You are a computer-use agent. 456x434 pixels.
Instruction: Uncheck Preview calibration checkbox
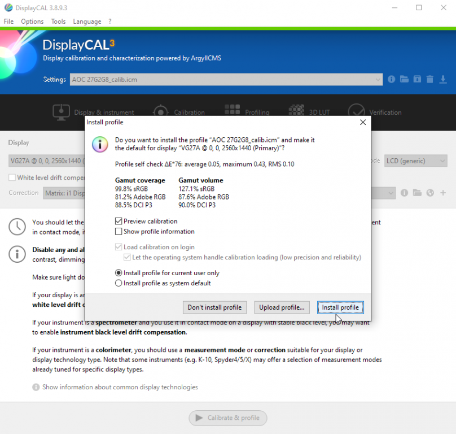[x=119, y=221]
